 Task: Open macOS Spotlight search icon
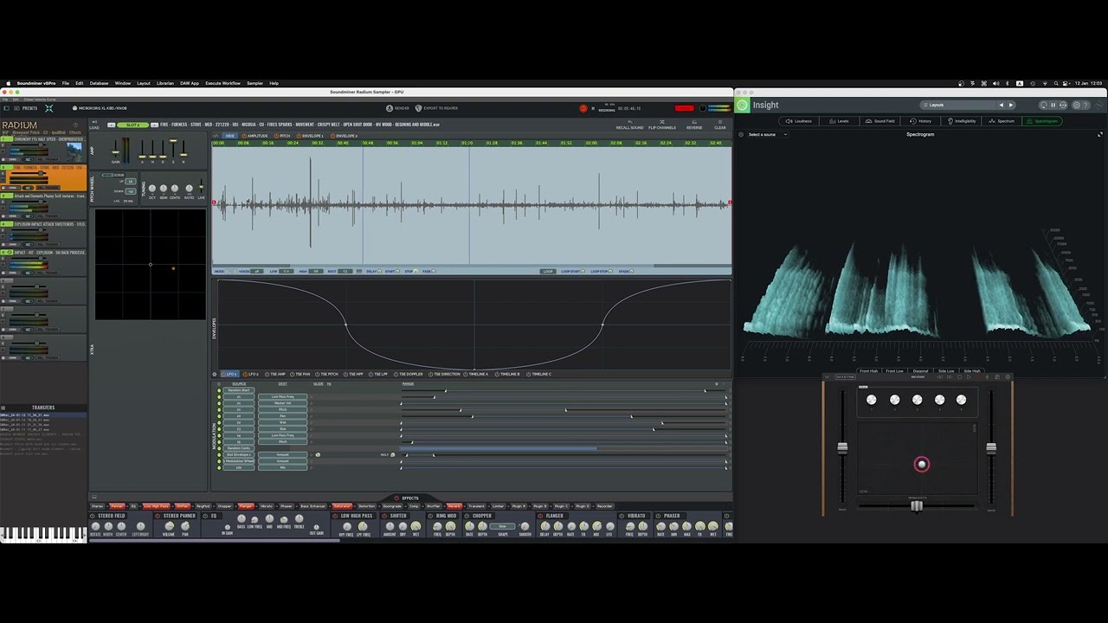tap(1057, 83)
